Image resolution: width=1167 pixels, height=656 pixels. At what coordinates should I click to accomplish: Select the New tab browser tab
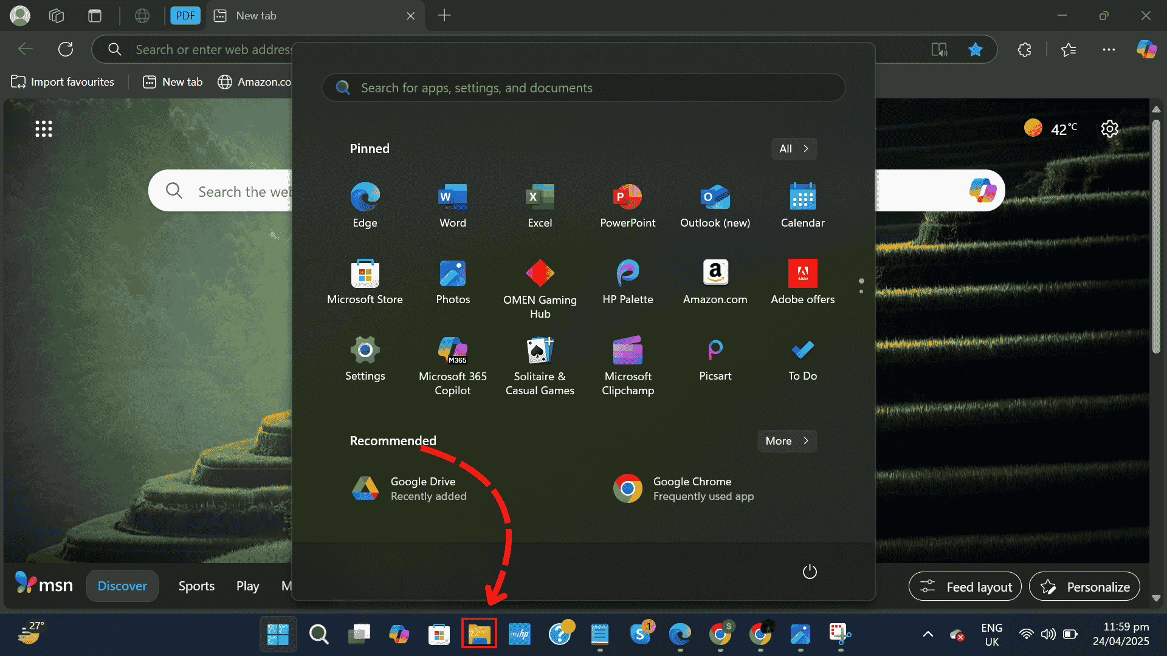click(314, 16)
